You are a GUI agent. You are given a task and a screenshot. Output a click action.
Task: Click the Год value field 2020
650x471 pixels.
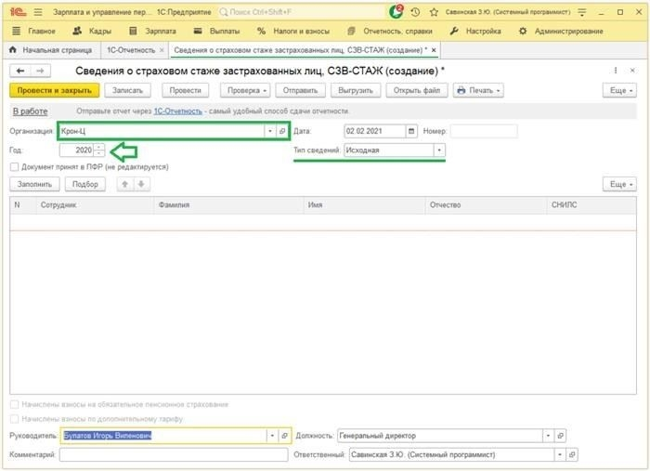point(77,150)
